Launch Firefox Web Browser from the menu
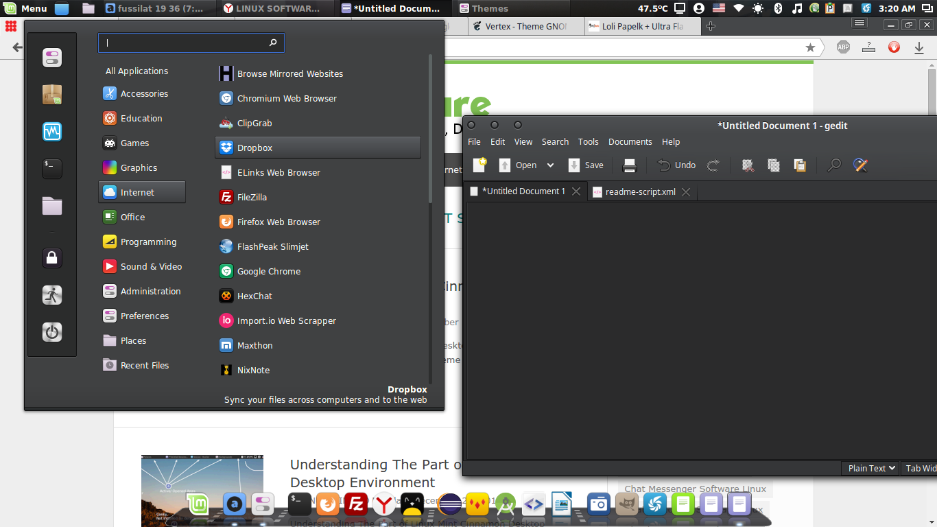Screen dimensions: 937x527 click(318, 222)
